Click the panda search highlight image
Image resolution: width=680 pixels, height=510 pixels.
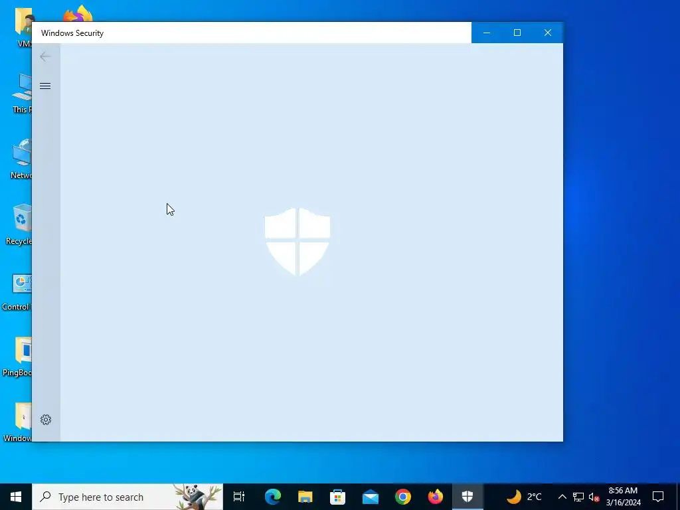click(198, 497)
